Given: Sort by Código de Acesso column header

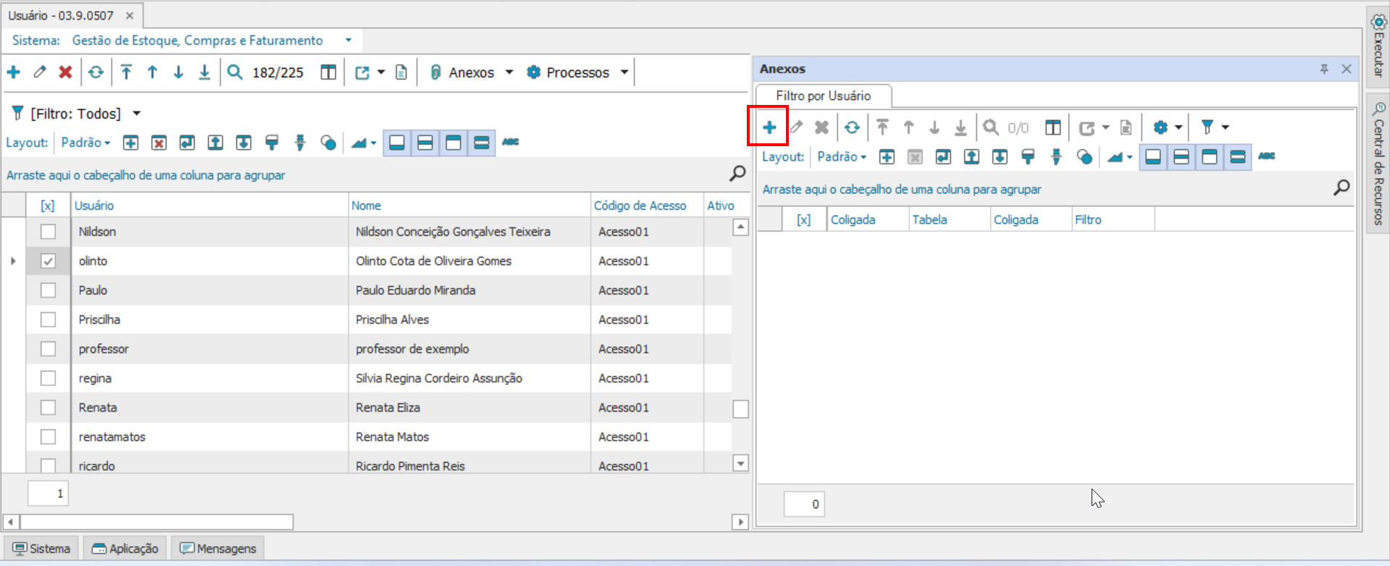Looking at the screenshot, I should [647, 206].
